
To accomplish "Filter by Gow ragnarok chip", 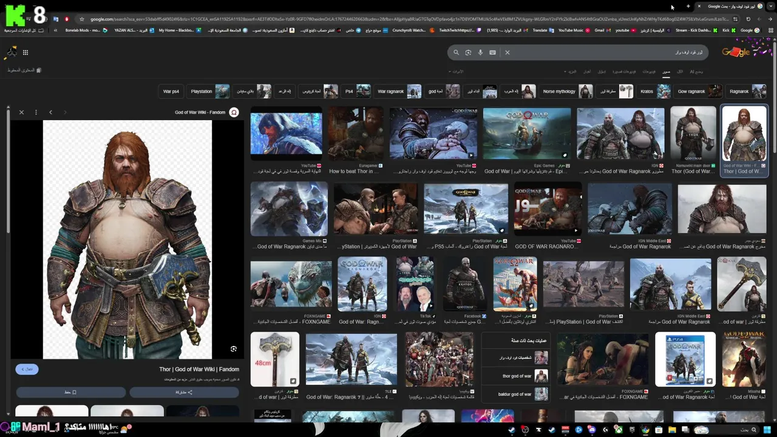I will (x=698, y=92).
